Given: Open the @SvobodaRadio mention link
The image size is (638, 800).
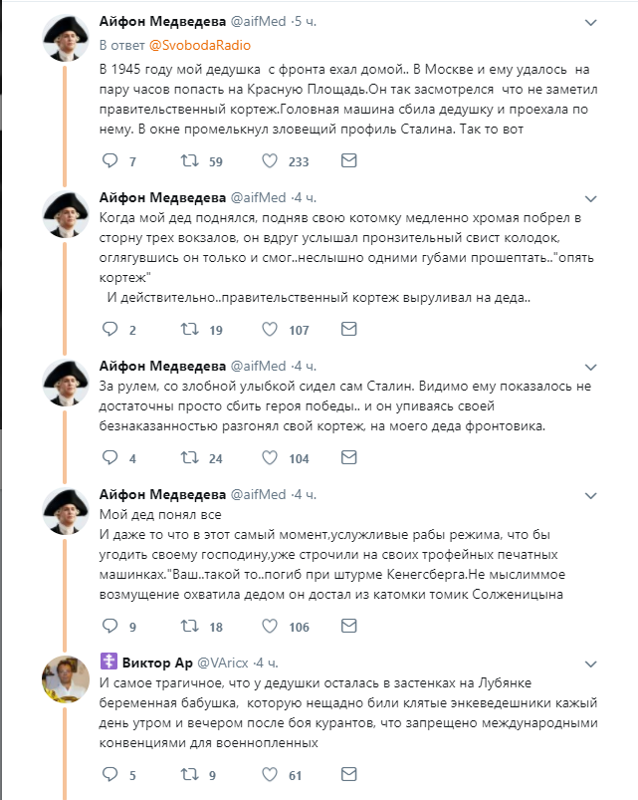Looking at the screenshot, I should point(200,46).
